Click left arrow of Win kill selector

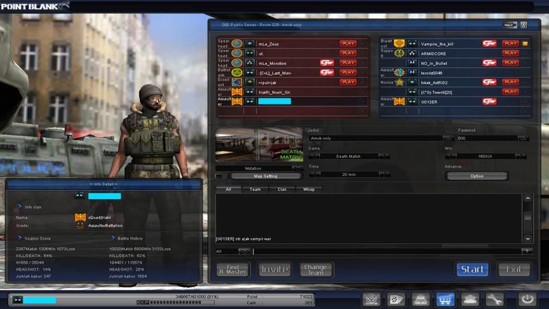(451, 157)
